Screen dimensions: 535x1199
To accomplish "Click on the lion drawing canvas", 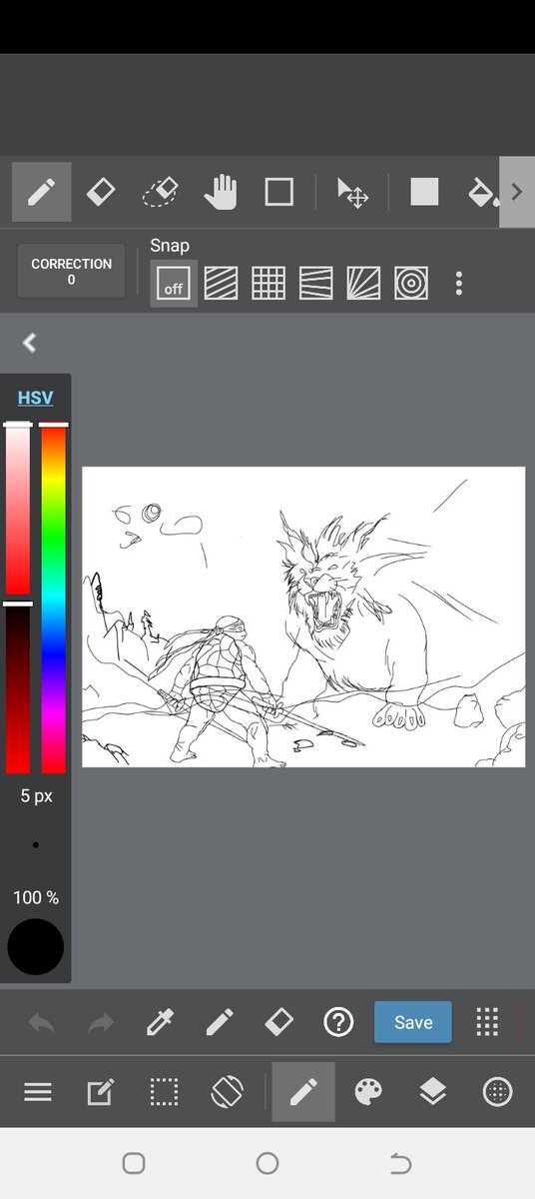I will coord(303,617).
